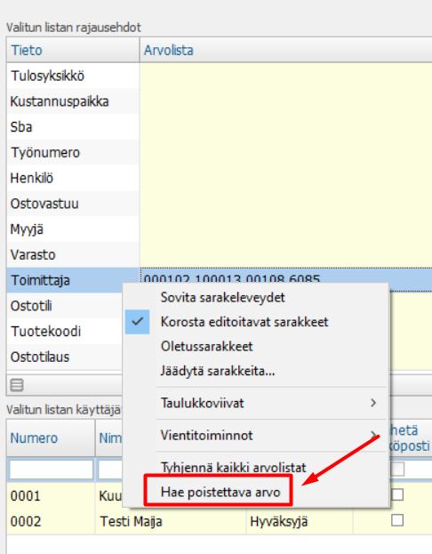
Task: Select the Tulosyksikkö row
Action: (73, 76)
